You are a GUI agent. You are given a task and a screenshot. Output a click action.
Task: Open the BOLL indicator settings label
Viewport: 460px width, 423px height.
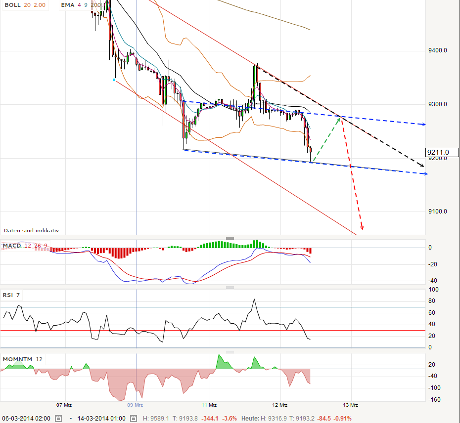click(x=13, y=5)
